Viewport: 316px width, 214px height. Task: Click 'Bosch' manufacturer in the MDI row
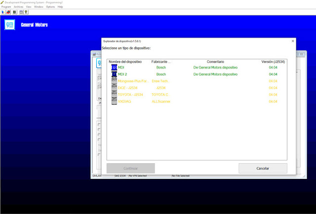[161, 68]
